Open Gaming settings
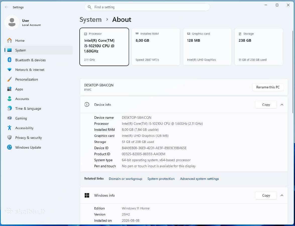Screen dimensions: 295x226 [x=38, y=118]
